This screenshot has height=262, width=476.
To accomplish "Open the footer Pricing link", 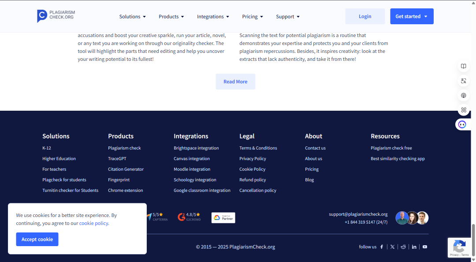I will [312, 169].
